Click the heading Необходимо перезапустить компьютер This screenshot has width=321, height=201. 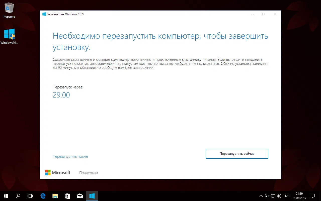(x=160, y=42)
